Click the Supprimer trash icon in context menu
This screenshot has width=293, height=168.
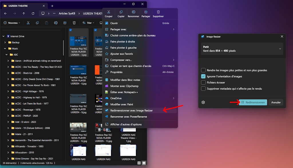(x=158, y=12)
